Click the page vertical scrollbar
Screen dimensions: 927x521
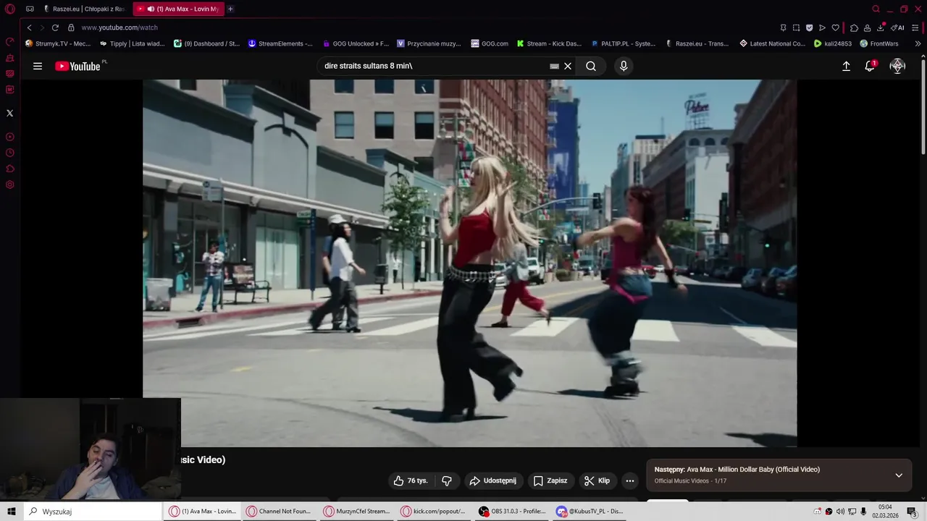click(x=923, y=109)
